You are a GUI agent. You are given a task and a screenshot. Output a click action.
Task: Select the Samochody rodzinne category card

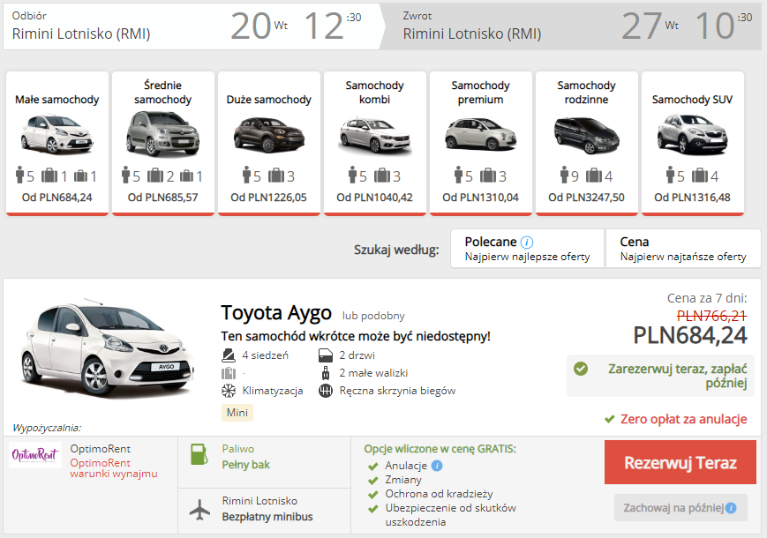coord(586,143)
